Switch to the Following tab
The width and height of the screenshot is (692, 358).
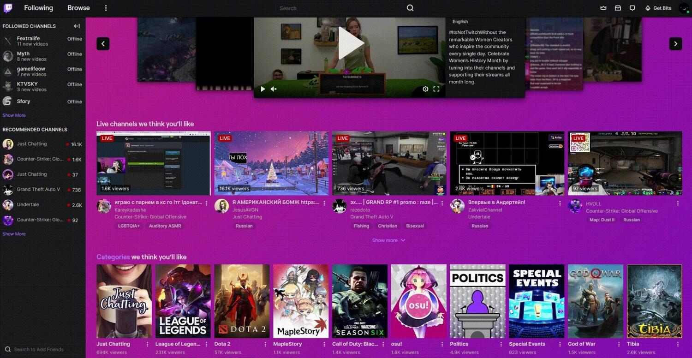(38, 8)
